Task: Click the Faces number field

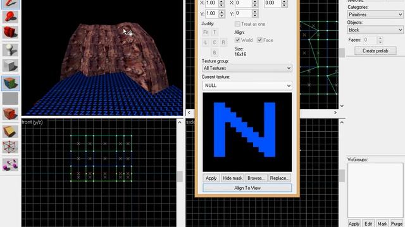Action: (370, 40)
